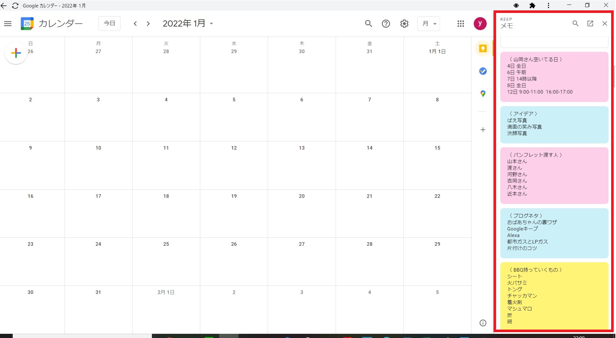Click date 12 in the calendar
Viewport: 616px width, 338px height.
click(234, 148)
